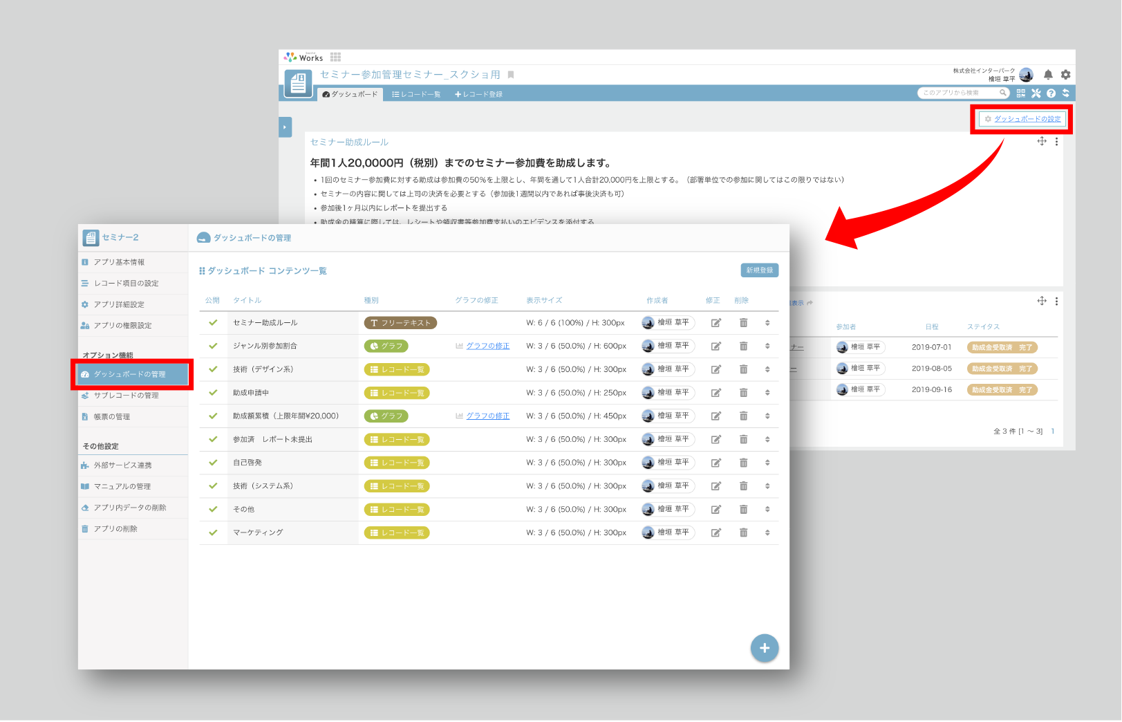
Task: Delete the マーケティング row with trash icon
Action: coord(743,533)
